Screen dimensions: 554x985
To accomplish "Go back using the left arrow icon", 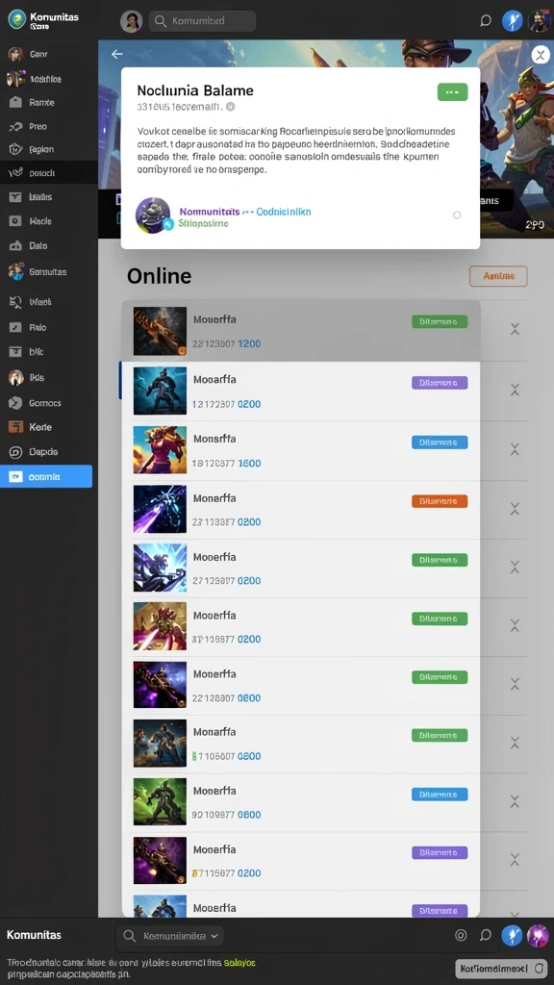I will click(x=116, y=54).
